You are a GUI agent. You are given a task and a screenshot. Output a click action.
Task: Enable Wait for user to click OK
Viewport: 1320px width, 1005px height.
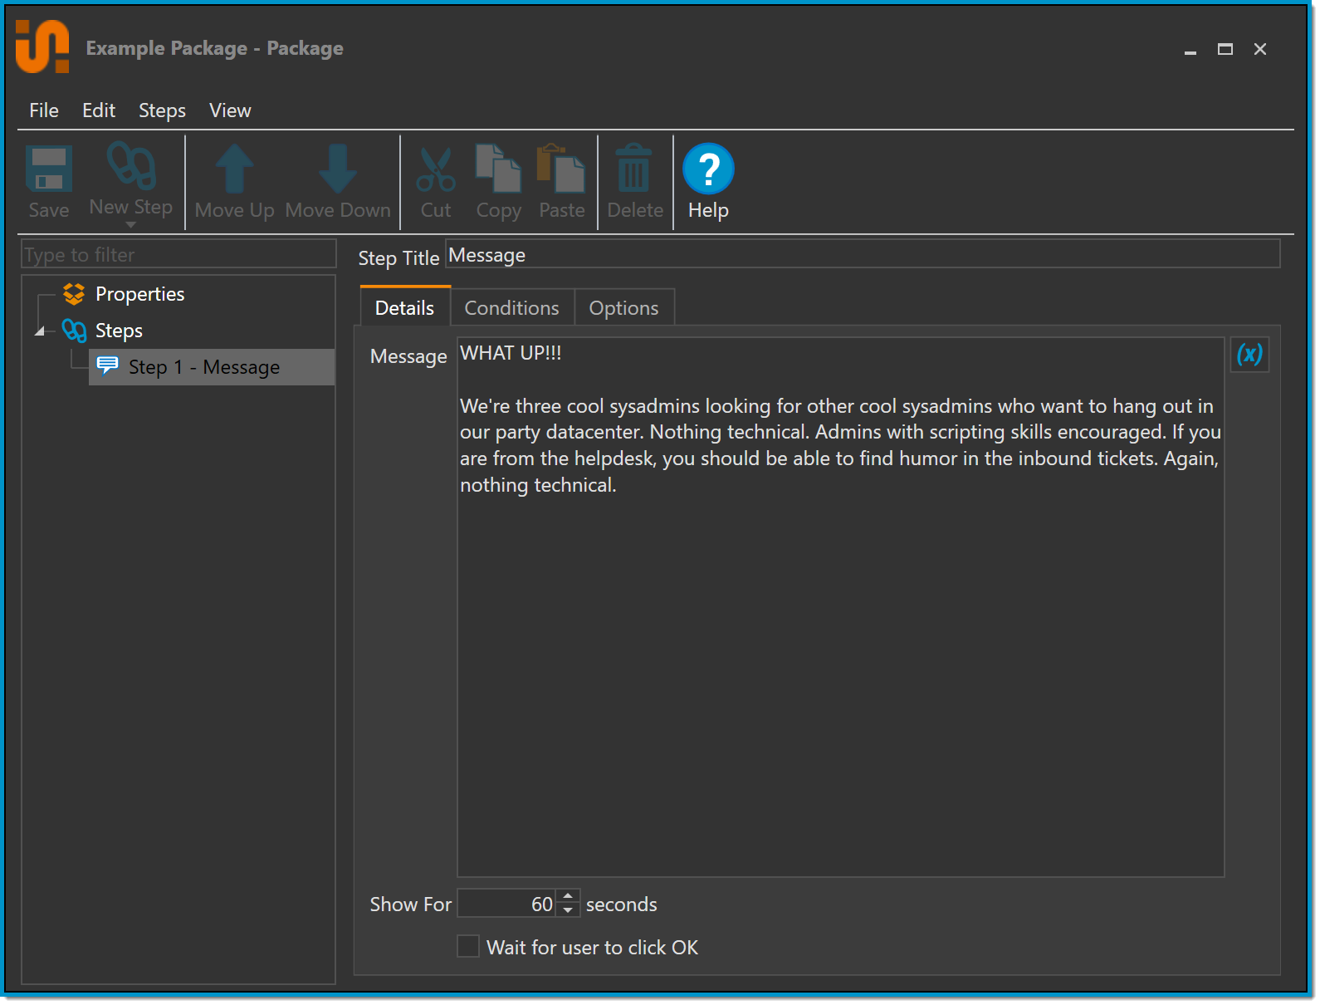click(x=468, y=946)
